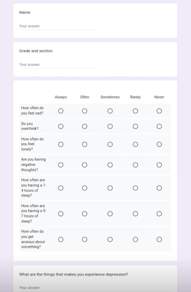Viewport: 191px width, 292px height.
Task: Choose Rarely for 1-4 hours of sleep
Action: click(135, 188)
